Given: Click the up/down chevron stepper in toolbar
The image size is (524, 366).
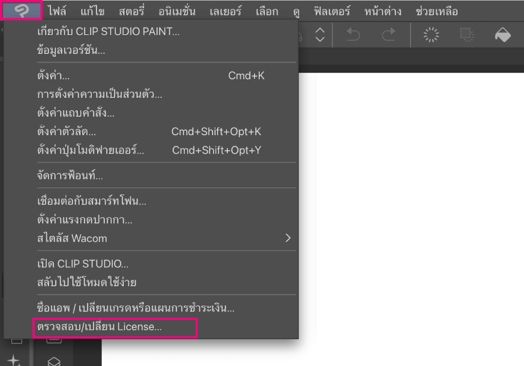Looking at the screenshot, I should 319,35.
